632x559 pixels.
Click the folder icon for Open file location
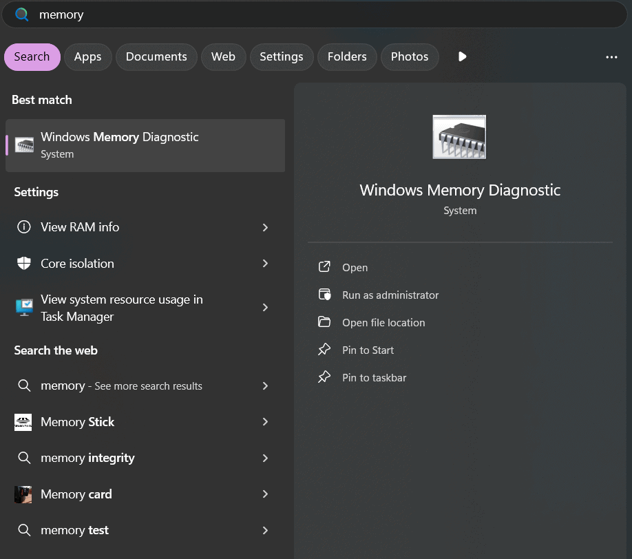(x=324, y=322)
